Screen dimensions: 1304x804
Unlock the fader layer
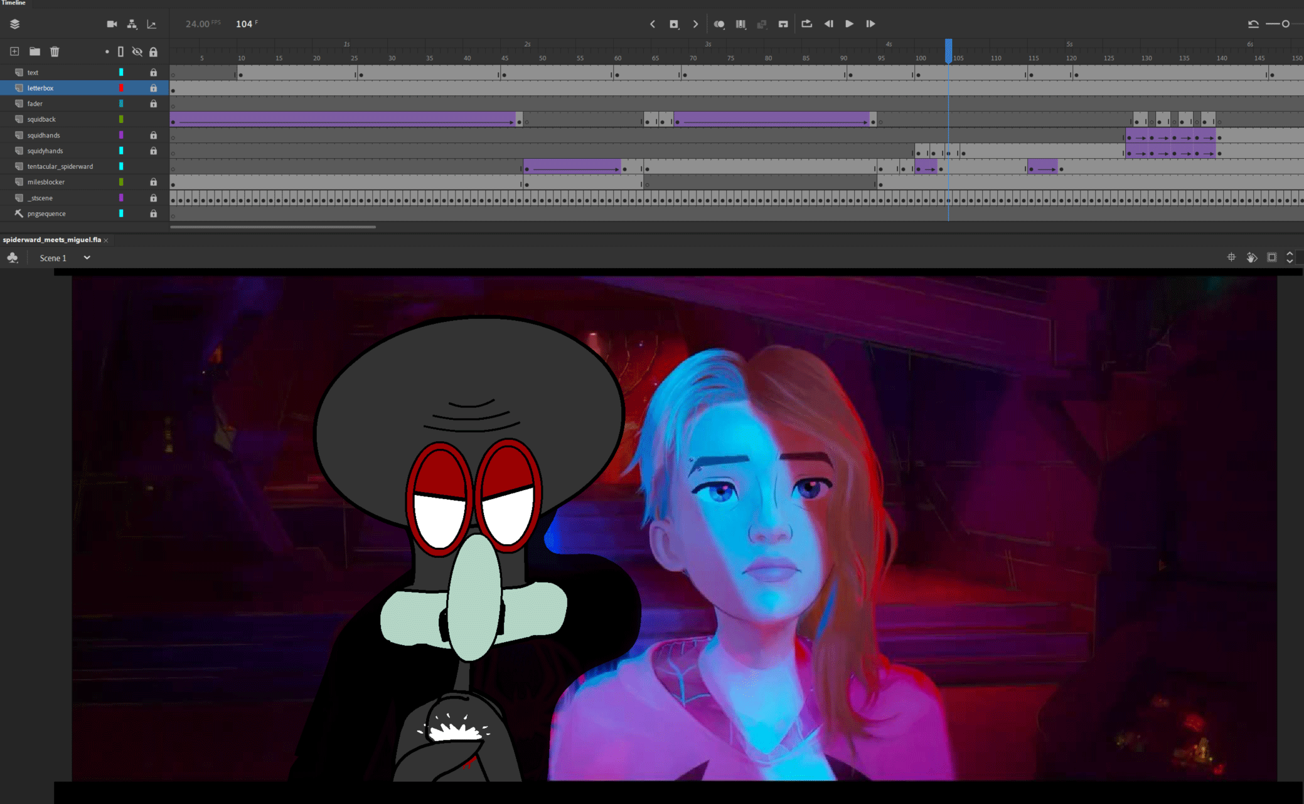click(x=153, y=104)
